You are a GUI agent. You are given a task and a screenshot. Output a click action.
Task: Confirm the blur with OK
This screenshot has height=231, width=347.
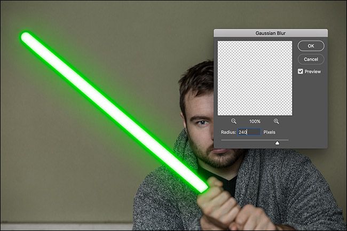coord(311,46)
